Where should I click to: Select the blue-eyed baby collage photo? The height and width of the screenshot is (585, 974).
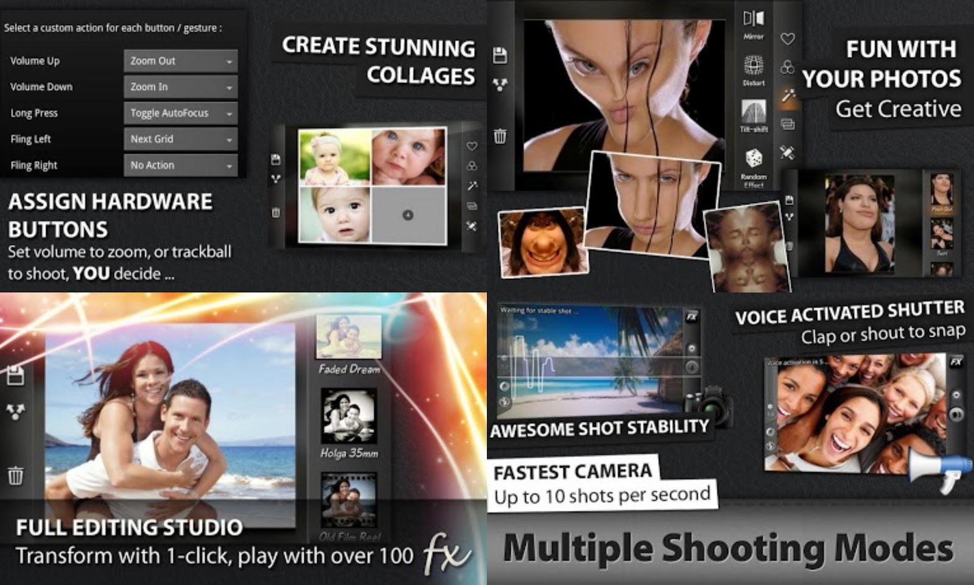pyautogui.click(x=408, y=156)
